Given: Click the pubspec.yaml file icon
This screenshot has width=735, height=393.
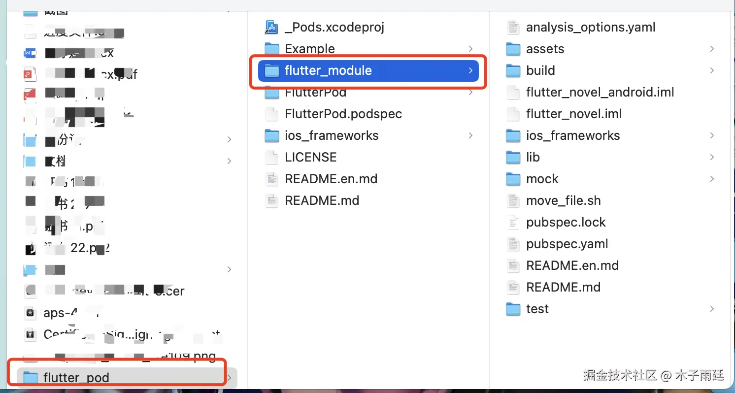Looking at the screenshot, I should 513,244.
